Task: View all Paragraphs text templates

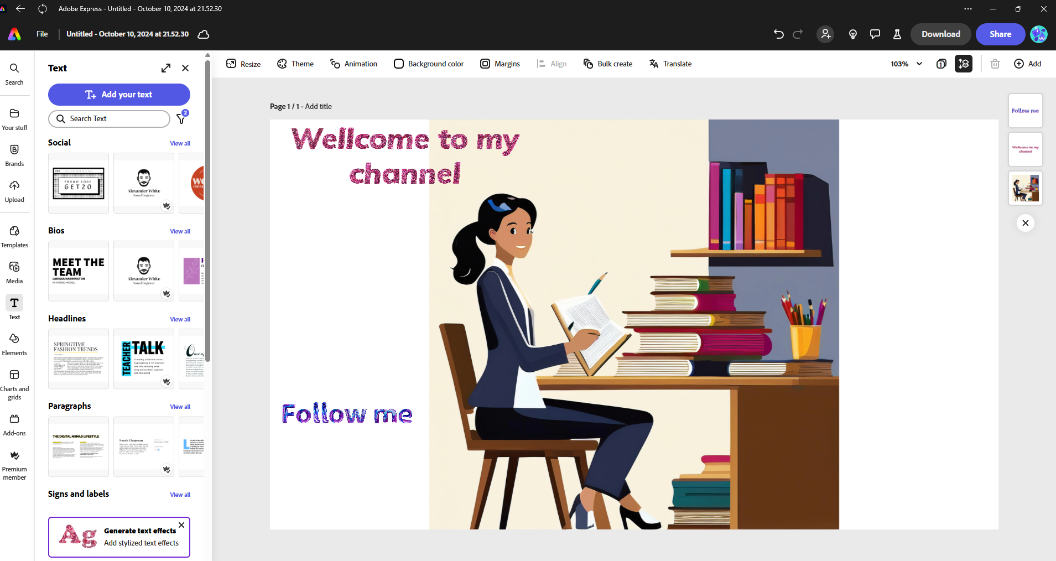Action: 180,407
